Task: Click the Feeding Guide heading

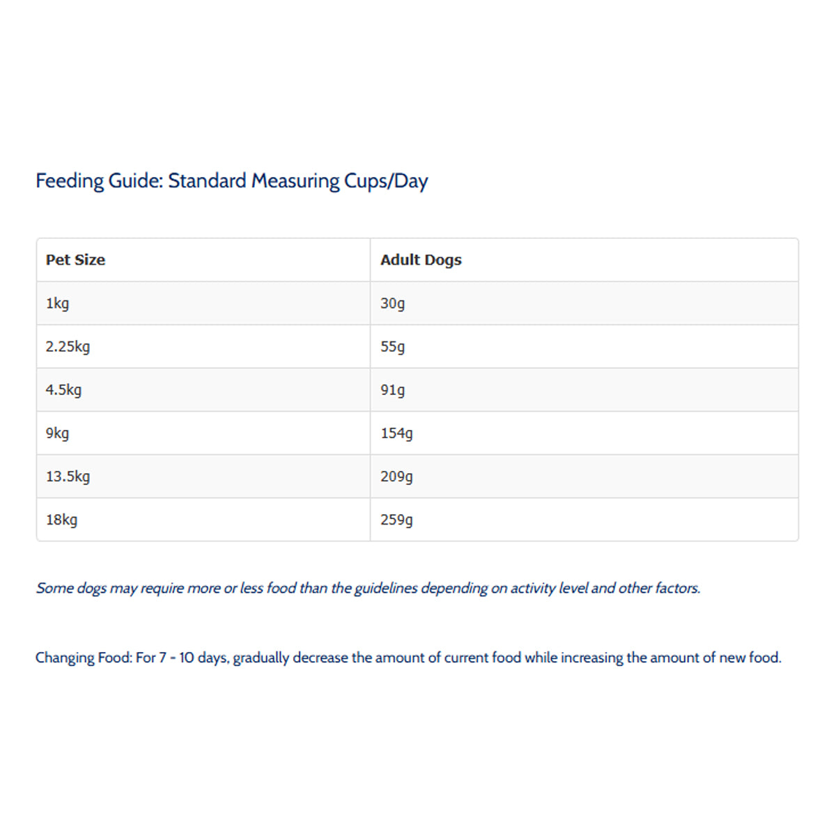Action: pyautogui.click(x=231, y=181)
